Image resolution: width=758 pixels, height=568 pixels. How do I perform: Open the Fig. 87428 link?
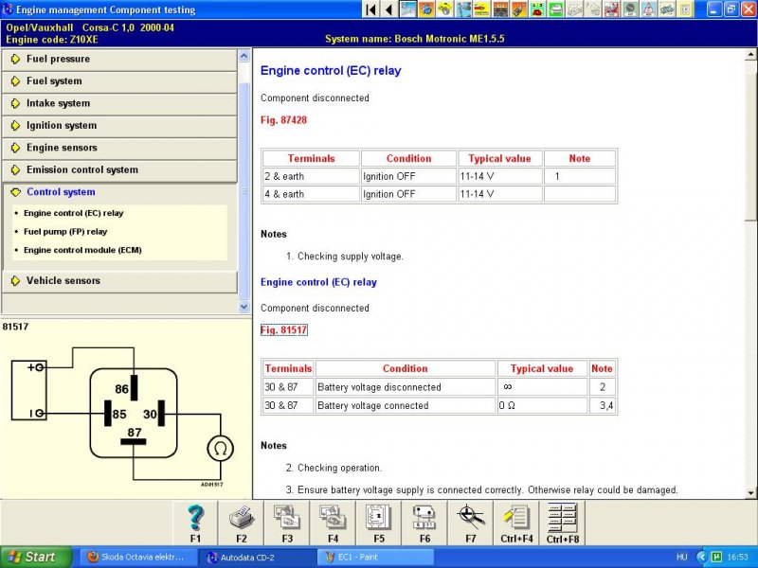(x=283, y=120)
